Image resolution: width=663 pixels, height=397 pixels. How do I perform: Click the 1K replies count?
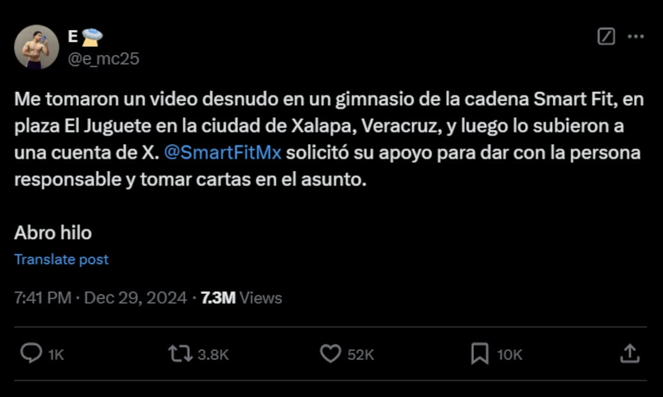56,355
